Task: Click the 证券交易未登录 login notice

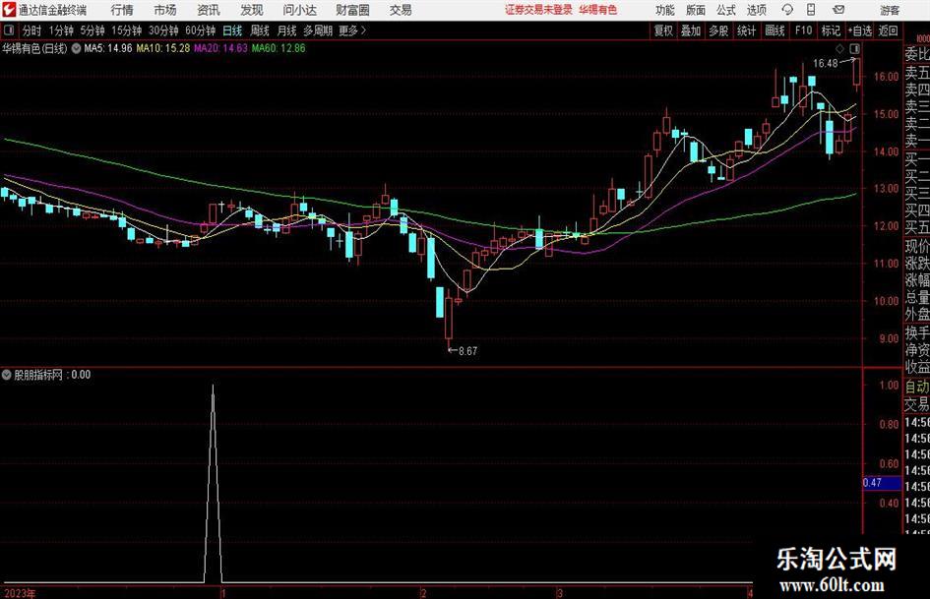Action: coord(538,10)
